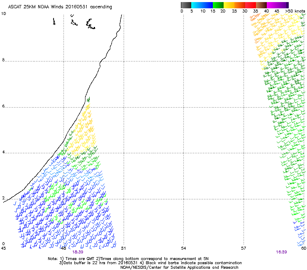Viewport: 307px width, 270px height.
Task: Click the title "ASCAT 25KM NOAA Winds 20160531 ascending"
Action: tap(60, 7)
